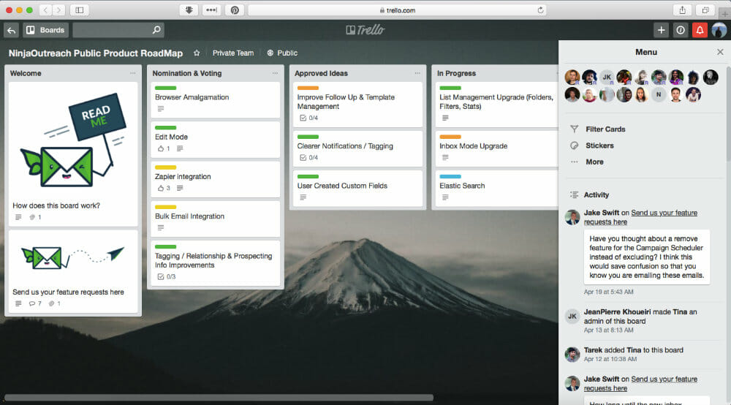The width and height of the screenshot is (731, 405).
Task: Click the N member avatar
Action: click(659, 94)
